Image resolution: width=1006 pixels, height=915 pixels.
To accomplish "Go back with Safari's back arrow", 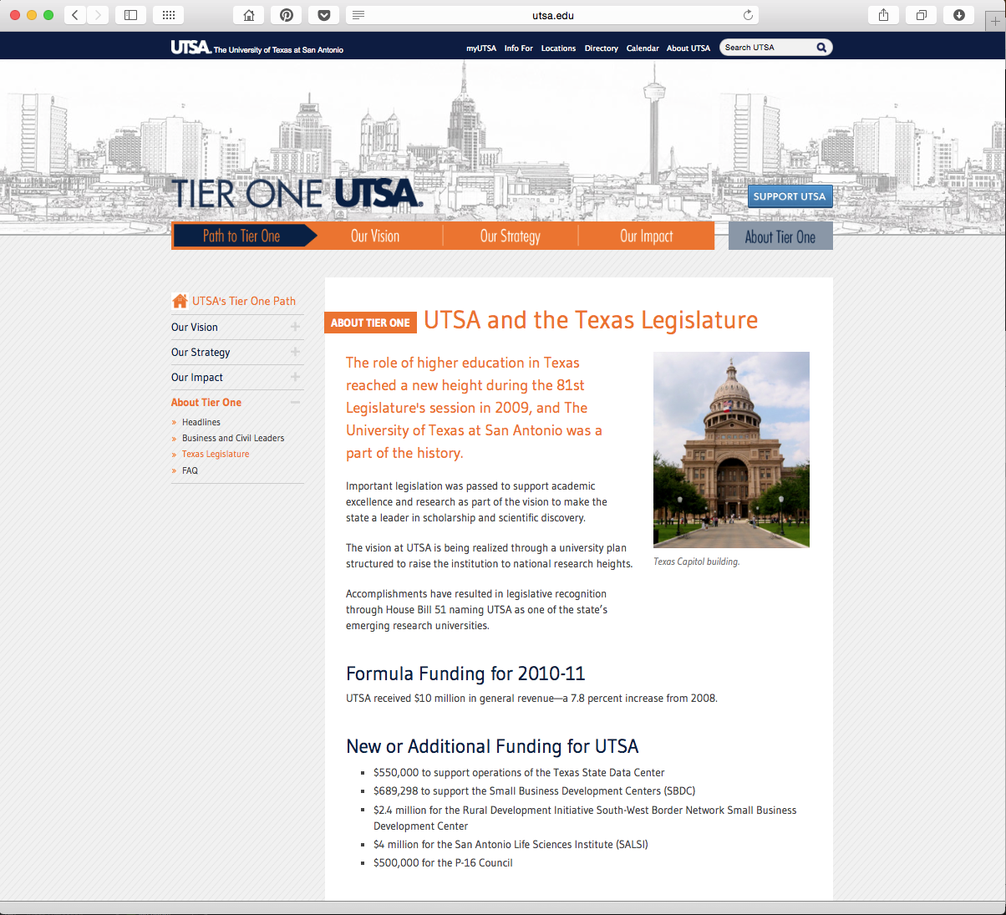I will click(75, 15).
